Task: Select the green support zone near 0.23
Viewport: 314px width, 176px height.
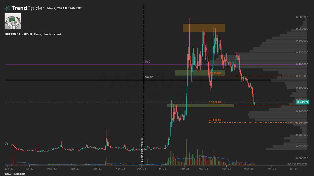Action: [200, 105]
